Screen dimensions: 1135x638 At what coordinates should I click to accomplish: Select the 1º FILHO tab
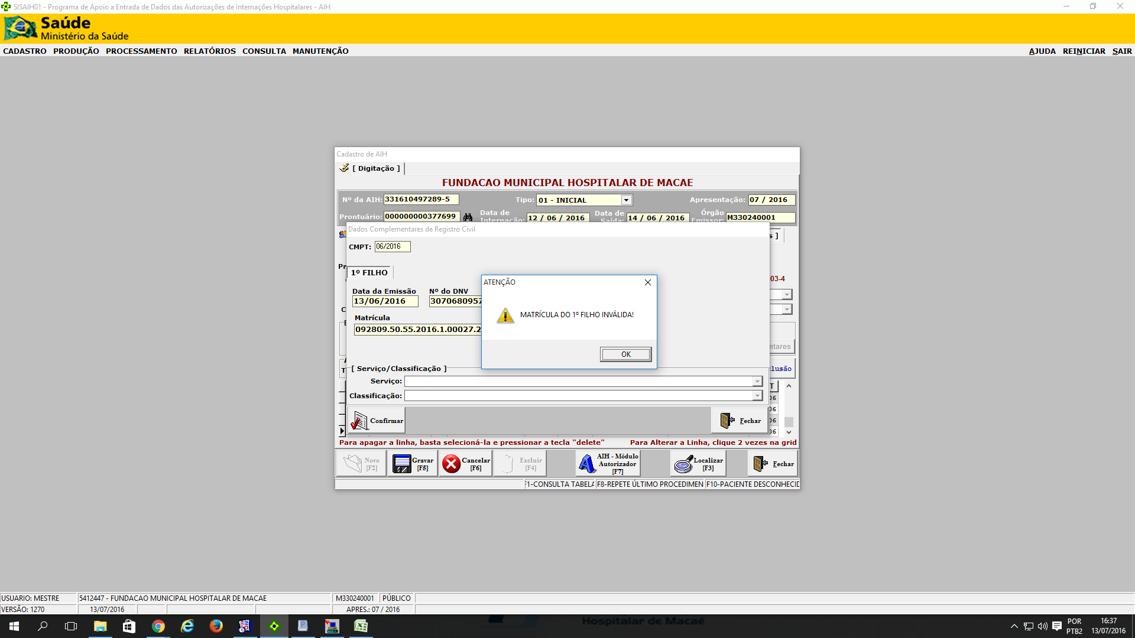(369, 272)
